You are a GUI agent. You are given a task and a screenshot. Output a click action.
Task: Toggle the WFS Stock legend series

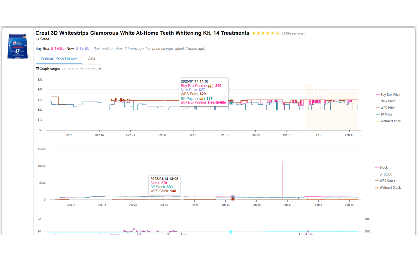[385, 181]
